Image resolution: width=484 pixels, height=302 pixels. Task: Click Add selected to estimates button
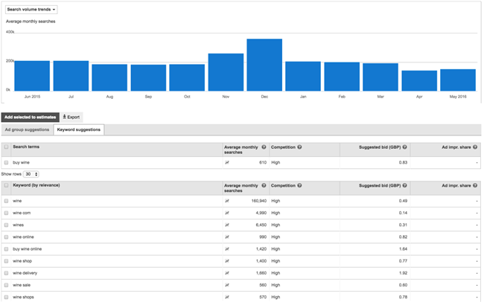(29, 117)
